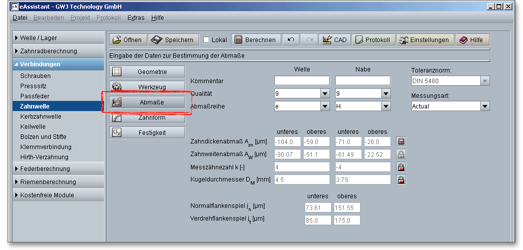Switch to the Festigkeit page

(147, 133)
